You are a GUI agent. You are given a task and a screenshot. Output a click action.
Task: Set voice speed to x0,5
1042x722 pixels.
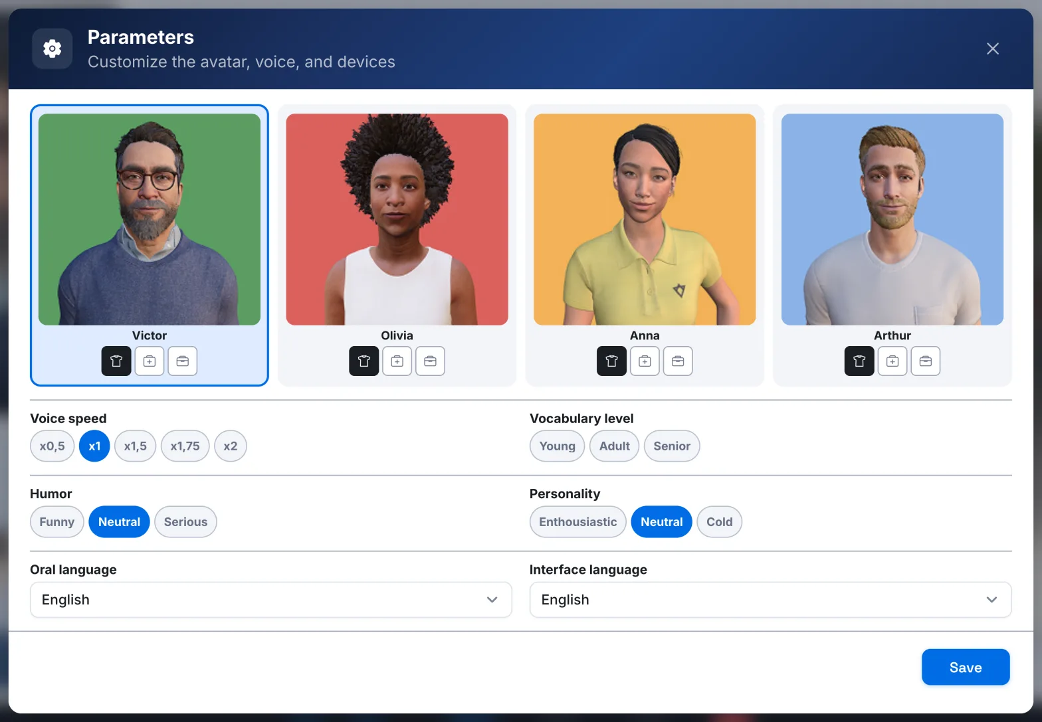click(52, 446)
